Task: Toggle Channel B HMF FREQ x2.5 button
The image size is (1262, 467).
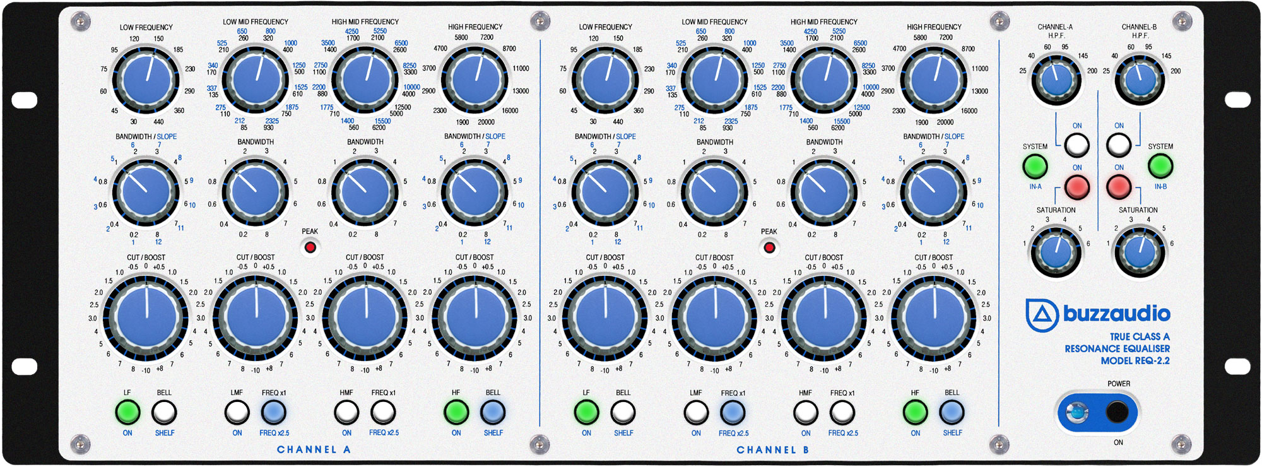Action: coord(842,413)
